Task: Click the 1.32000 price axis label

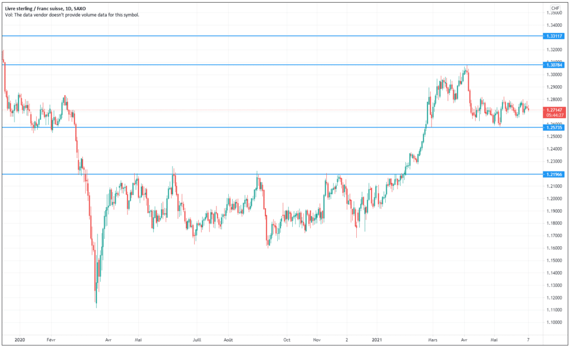Action: [x=554, y=50]
